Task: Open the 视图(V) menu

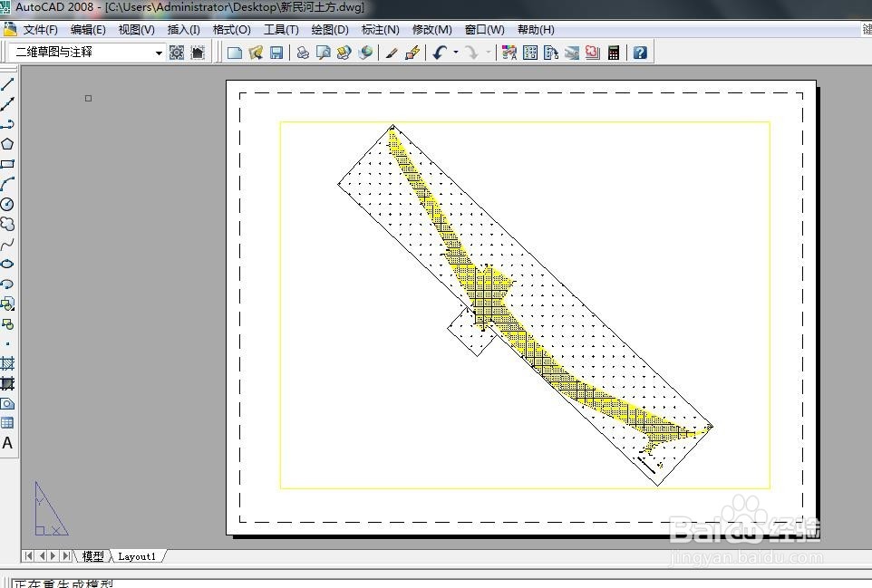Action: (x=136, y=30)
